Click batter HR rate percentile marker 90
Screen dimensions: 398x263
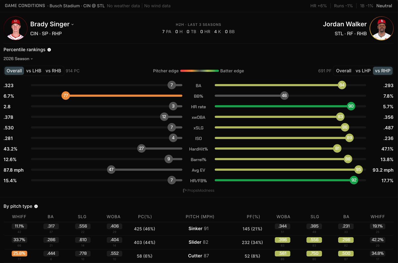click(351, 106)
